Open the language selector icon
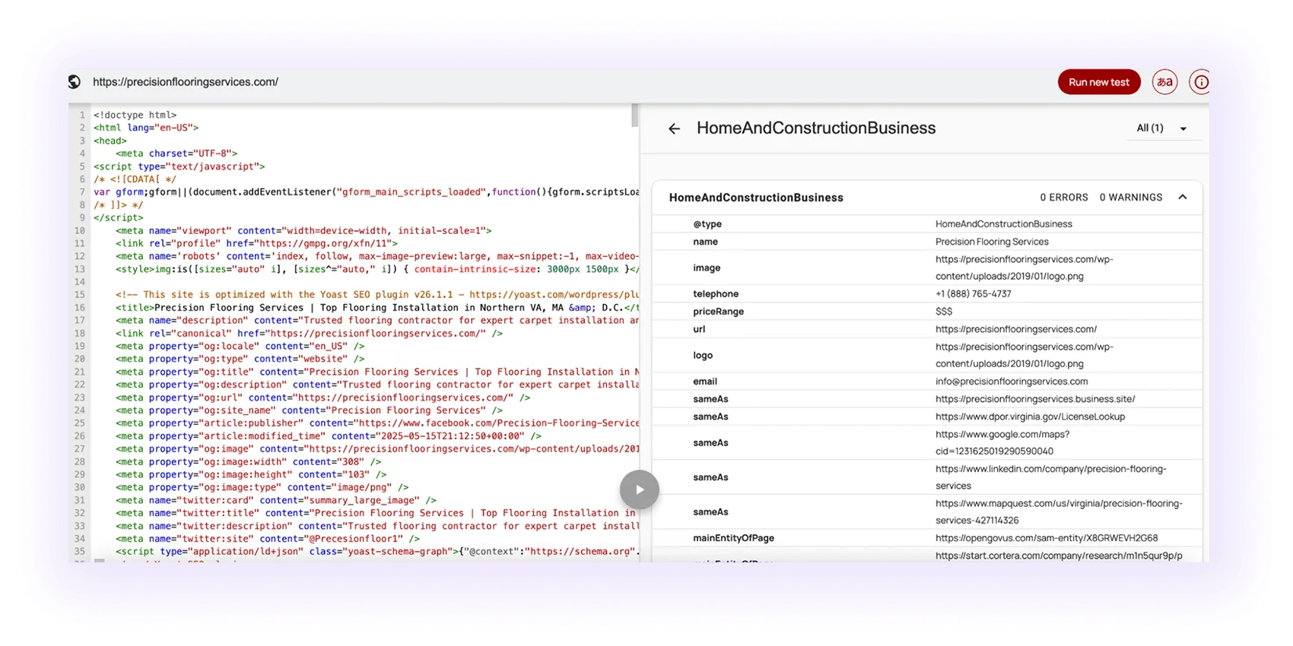Image resolution: width=1293 pixels, height=646 pixels. point(1164,82)
